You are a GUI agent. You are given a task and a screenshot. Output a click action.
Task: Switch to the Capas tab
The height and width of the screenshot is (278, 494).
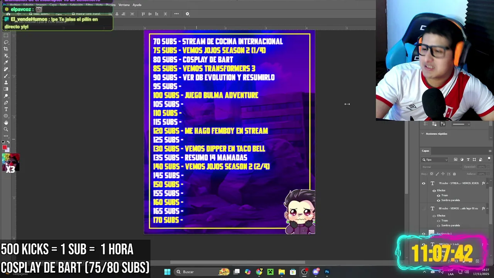click(x=425, y=151)
